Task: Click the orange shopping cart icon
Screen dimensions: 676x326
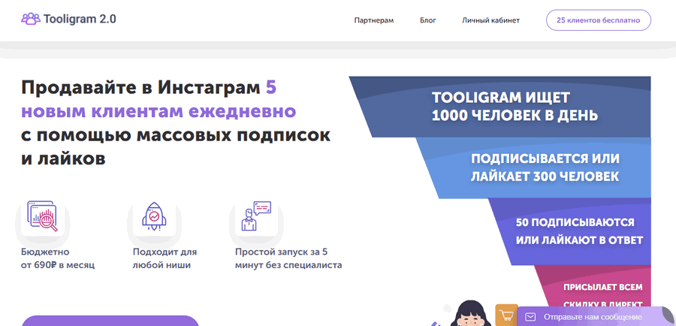Action: (x=506, y=315)
